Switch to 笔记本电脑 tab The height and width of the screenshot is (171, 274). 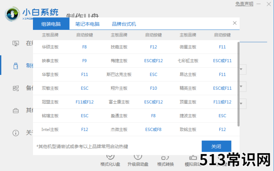(x=87, y=24)
